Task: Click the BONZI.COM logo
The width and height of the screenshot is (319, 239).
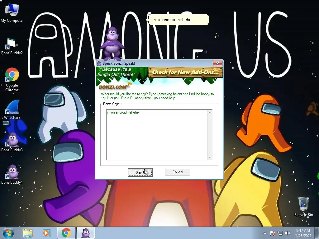Action: [x=114, y=87]
